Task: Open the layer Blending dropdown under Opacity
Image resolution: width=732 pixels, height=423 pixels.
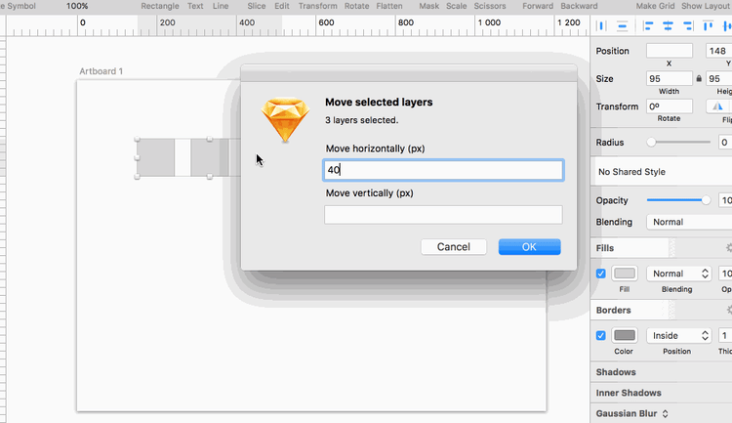Action: (x=687, y=222)
